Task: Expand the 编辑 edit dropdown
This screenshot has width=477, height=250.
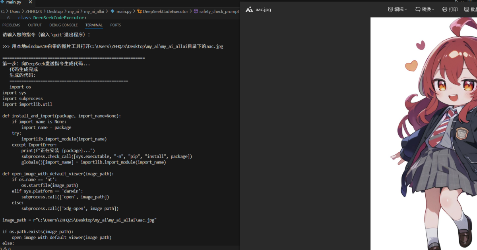Action: coord(397,9)
